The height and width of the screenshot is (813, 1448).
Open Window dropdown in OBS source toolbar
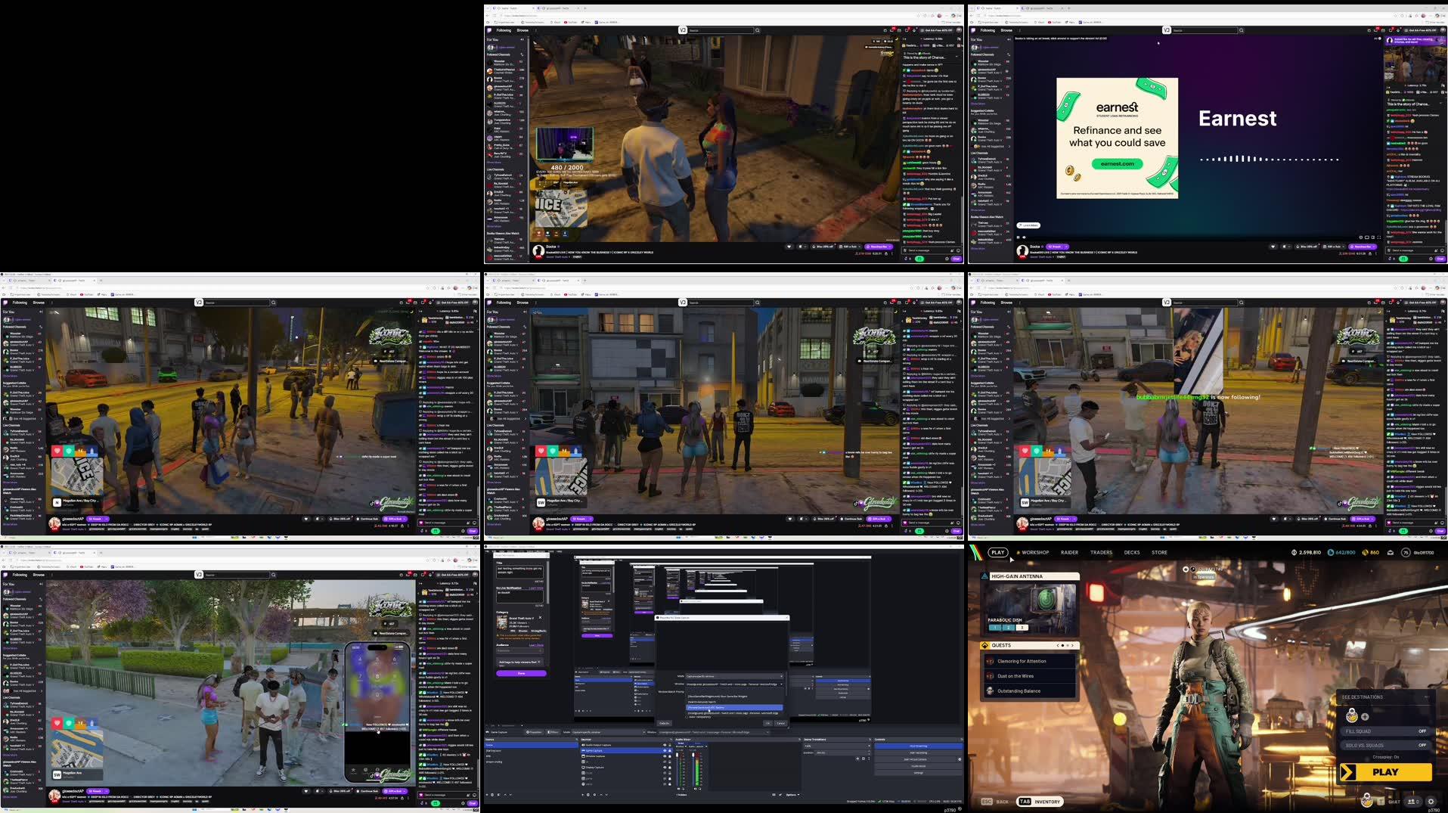(x=714, y=732)
